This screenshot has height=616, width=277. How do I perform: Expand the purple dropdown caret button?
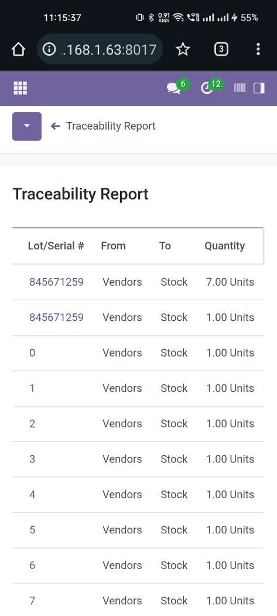click(27, 126)
